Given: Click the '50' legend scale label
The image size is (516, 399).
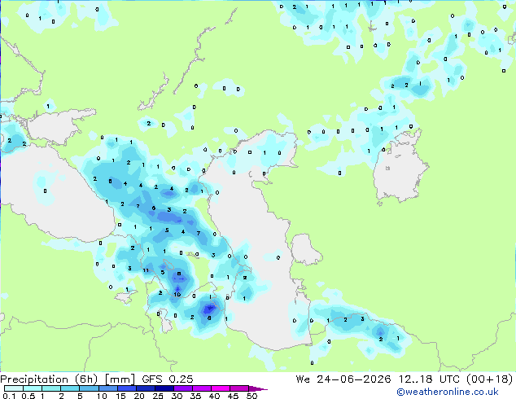Looking at the screenshot, I should (x=251, y=396).
